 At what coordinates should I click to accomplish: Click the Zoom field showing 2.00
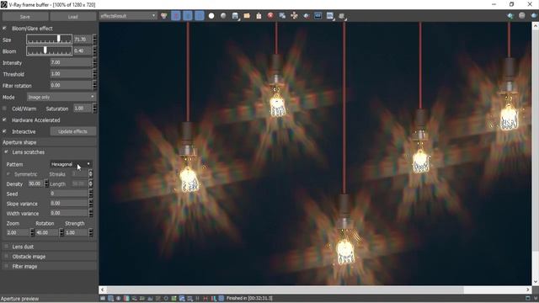(x=18, y=232)
